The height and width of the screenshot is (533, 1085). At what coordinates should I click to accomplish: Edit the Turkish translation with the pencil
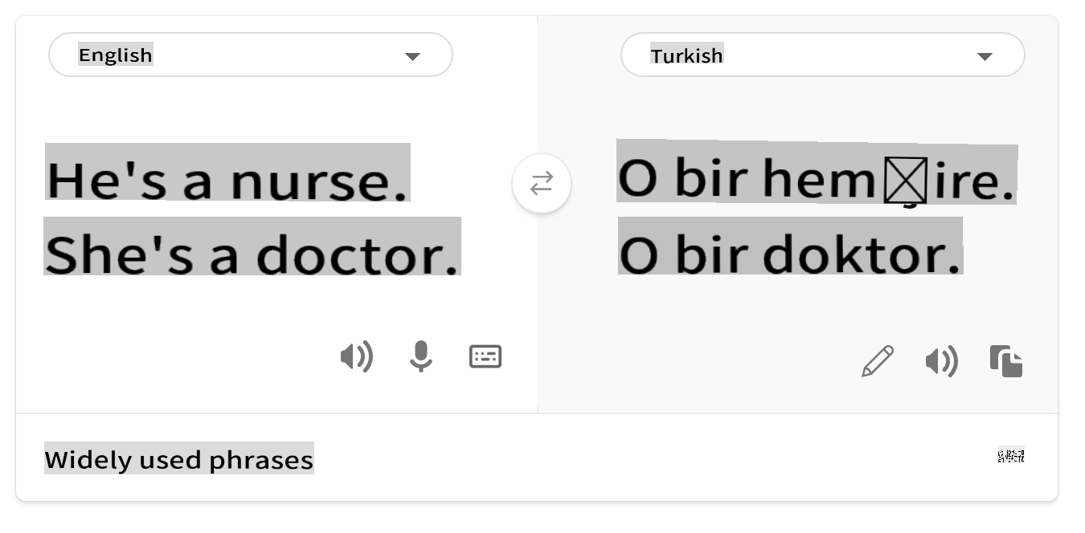click(877, 361)
